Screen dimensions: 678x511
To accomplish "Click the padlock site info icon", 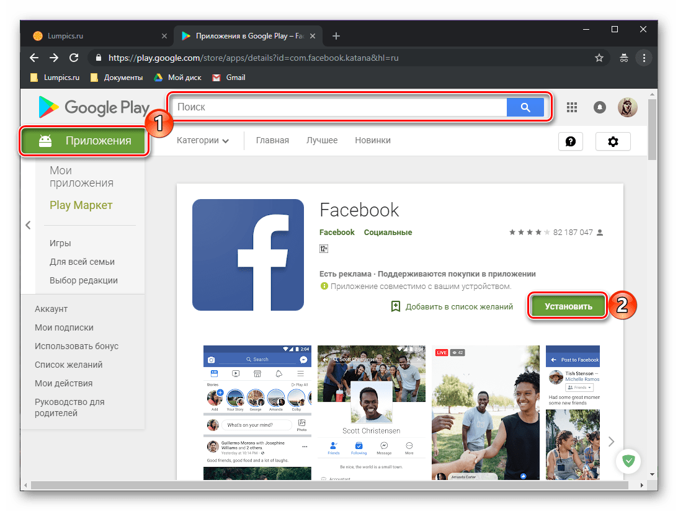I will tap(99, 58).
